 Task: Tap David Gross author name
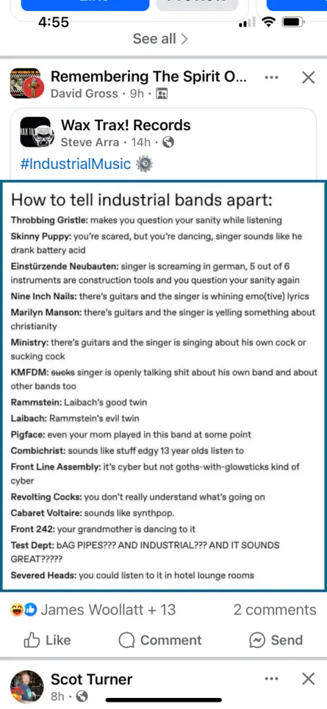(x=84, y=93)
